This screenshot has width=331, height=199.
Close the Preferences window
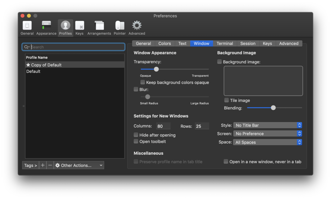tap(23, 16)
